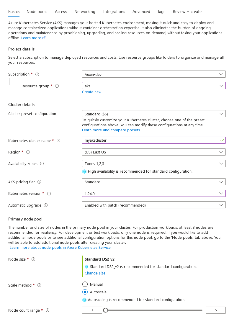Screen dimensions: 229x327
Task: Click the info icon next to Subscription
Action: coord(37,74)
